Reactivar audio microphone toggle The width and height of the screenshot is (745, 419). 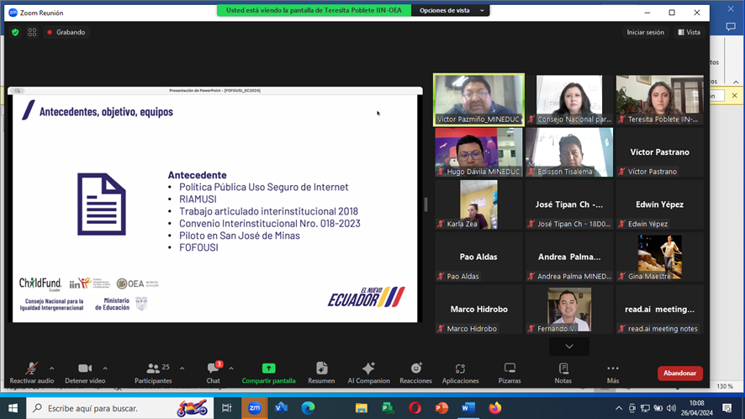pyautogui.click(x=32, y=369)
